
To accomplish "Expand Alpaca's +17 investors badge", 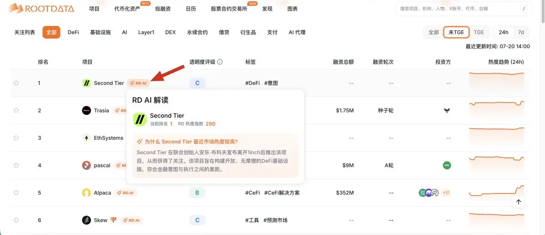I will (445, 193).
